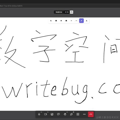Show the participants list
Viewport: 120px width, 120px height.
(x=71, y=114)
